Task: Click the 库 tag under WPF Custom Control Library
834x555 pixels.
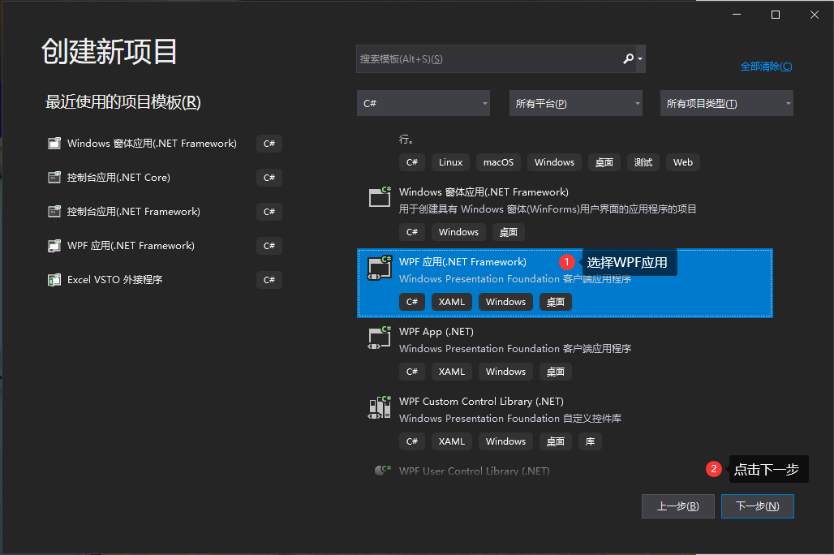Action: pyautogui.click(x=590, y=441)
